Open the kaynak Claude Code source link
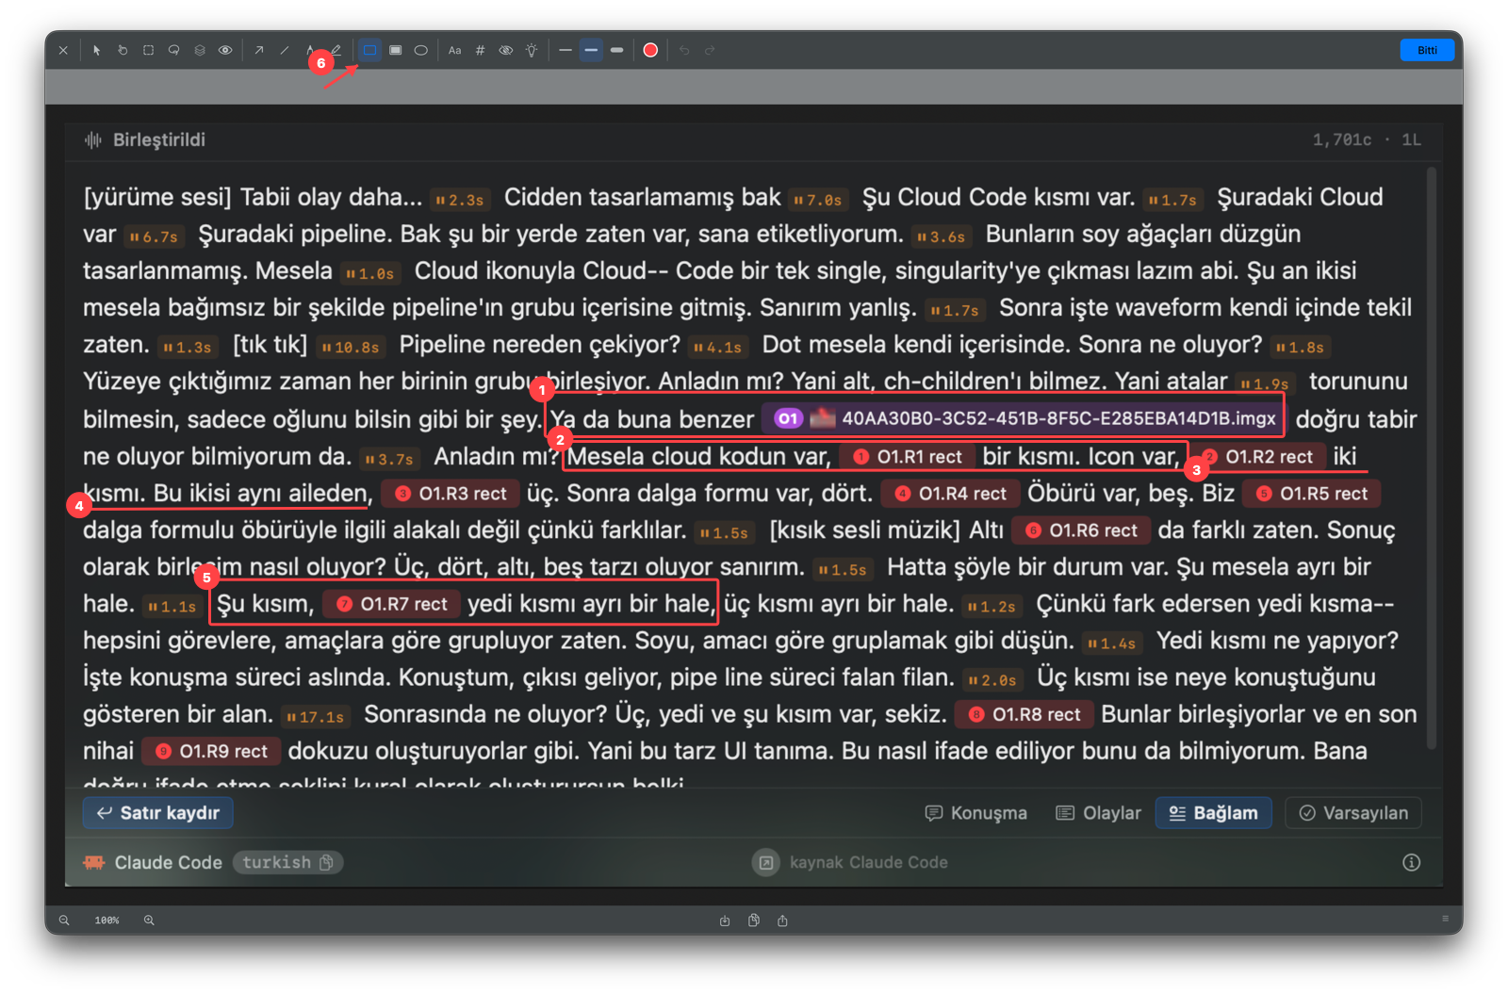The image size is (1508, 994). (x=850, y=863)
